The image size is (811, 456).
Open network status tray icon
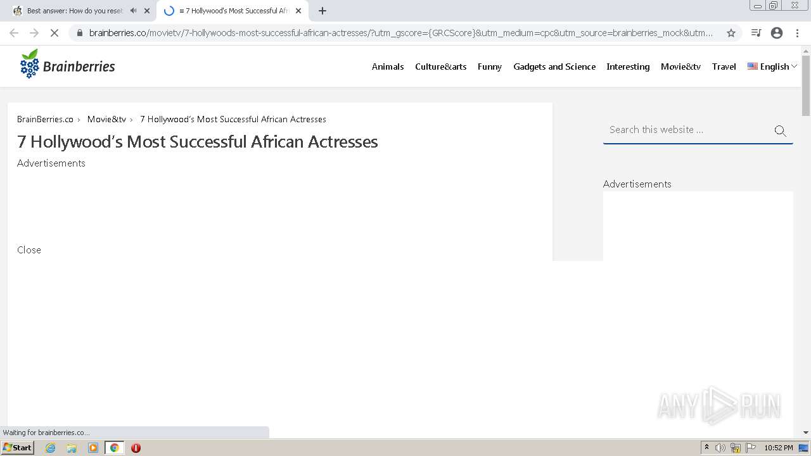[x=736, y=448]
